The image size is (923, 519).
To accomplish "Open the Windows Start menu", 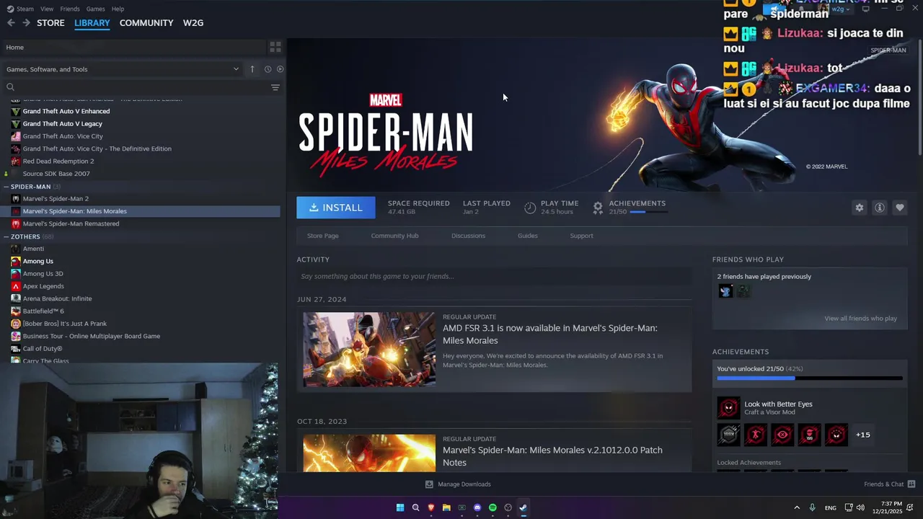I will pyautogui.click(x=400, y=507).
